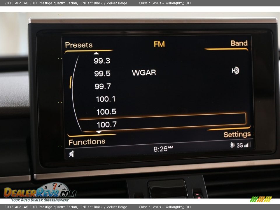This screenshot has height=210, width=280.
Task: Click the colored stripes logo in the footer
Action: tap(260, 199)
